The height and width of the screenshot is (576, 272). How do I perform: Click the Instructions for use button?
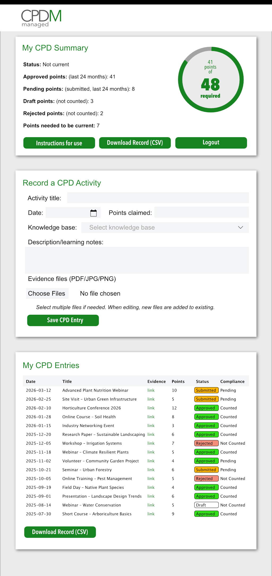click(x=59, y=143)
